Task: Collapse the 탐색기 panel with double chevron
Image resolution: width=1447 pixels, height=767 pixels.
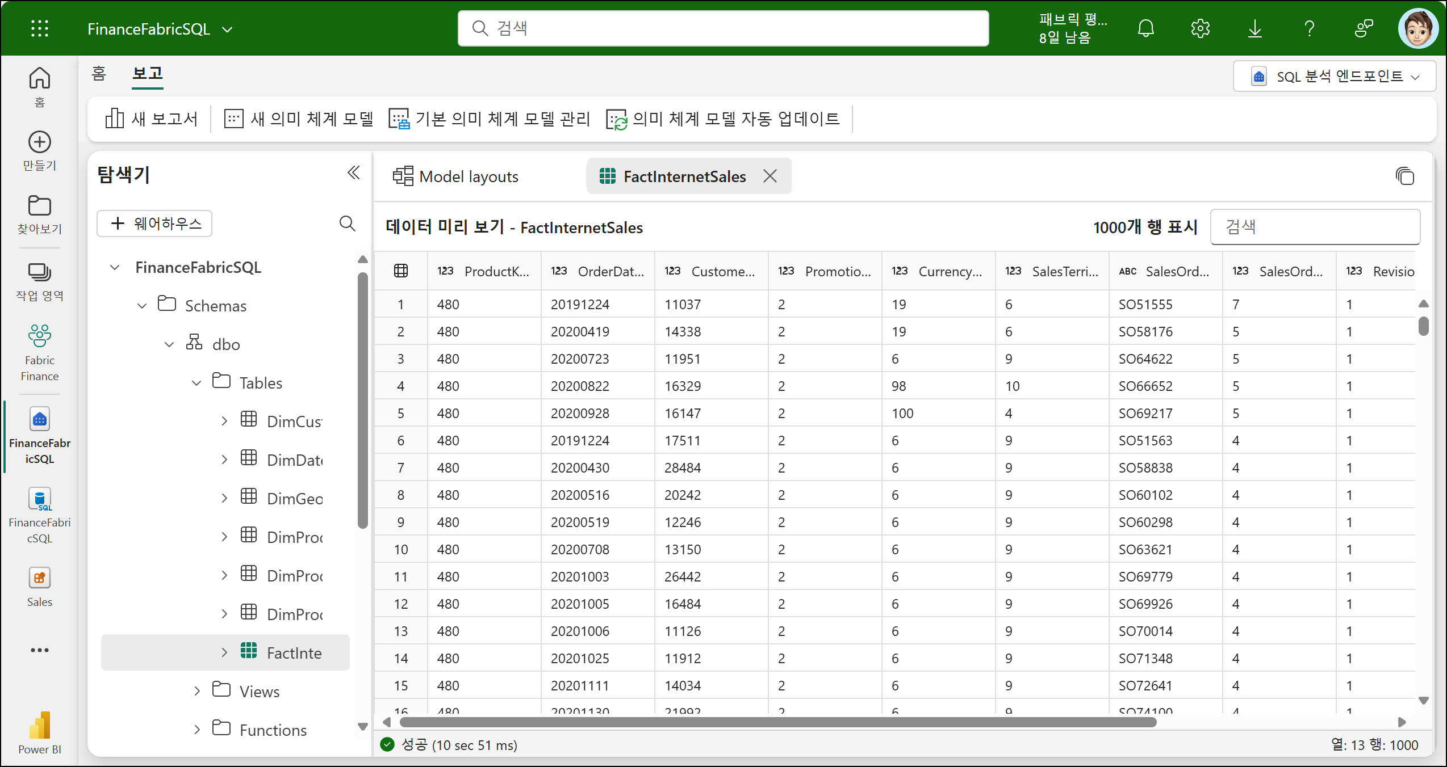Action: tap(354, 172)
